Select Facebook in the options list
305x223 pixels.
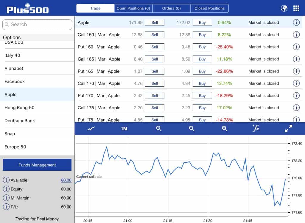click(37, 81)
